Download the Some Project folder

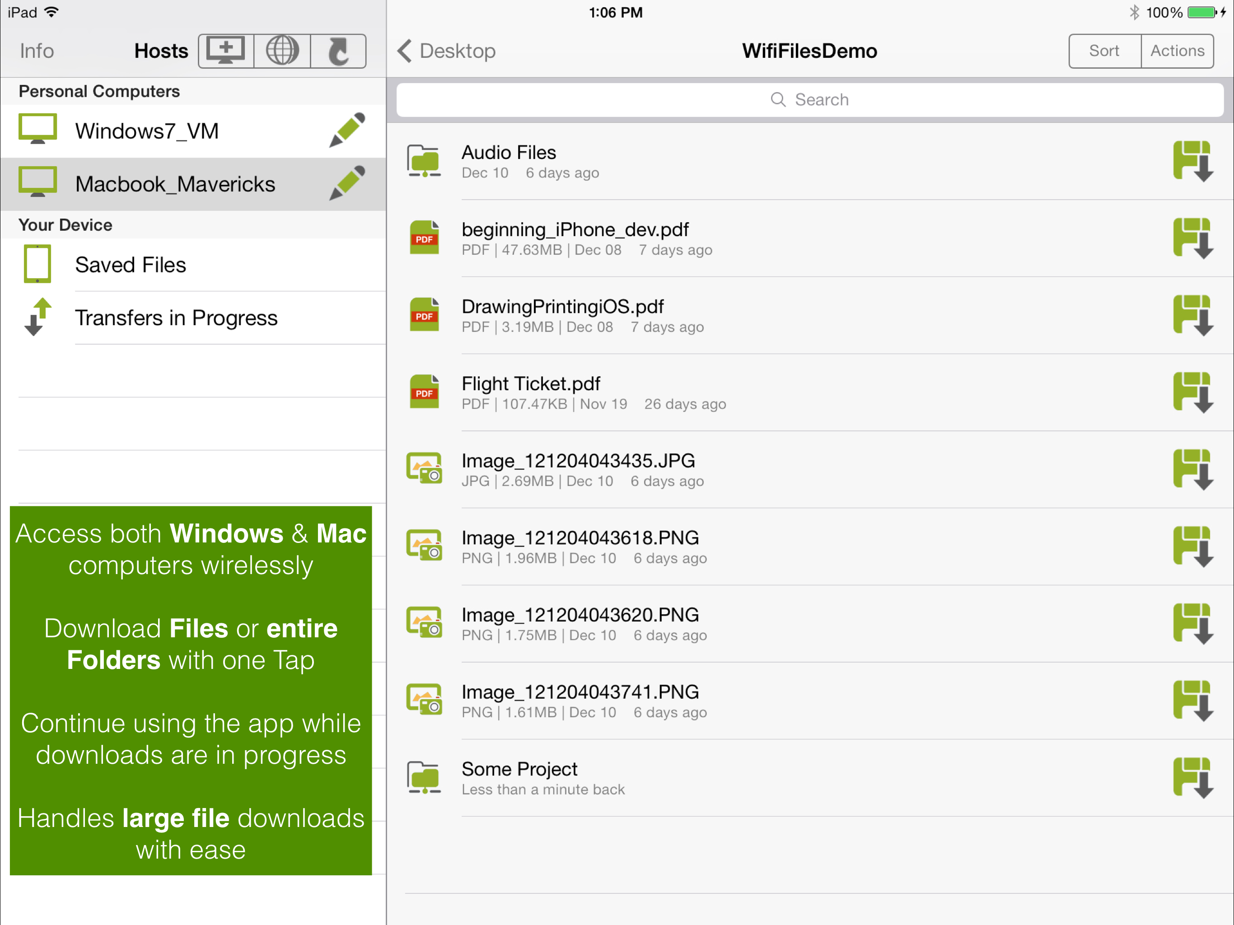coord(1193,777)
